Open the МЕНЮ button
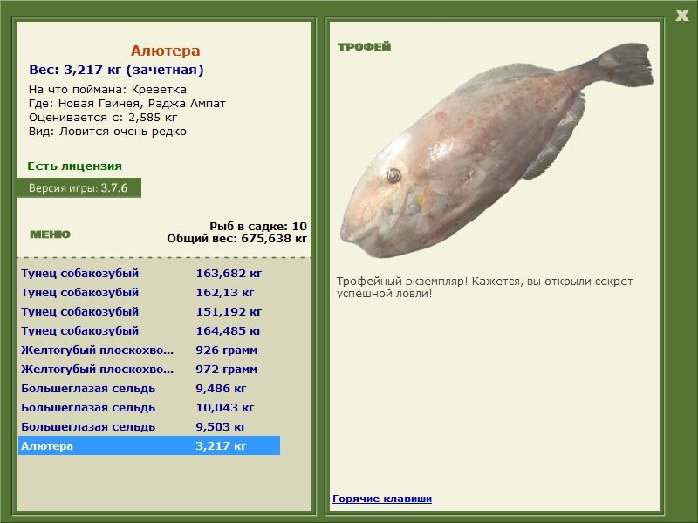The width and height of the screenshot is (698, 523). click(x=50, y=234)
